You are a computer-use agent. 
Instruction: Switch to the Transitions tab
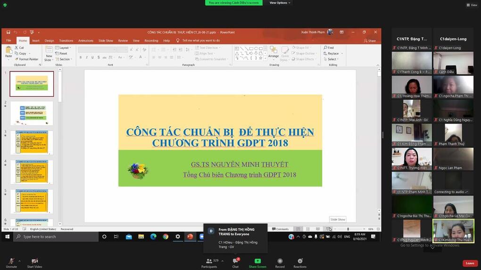click(66, 41)
